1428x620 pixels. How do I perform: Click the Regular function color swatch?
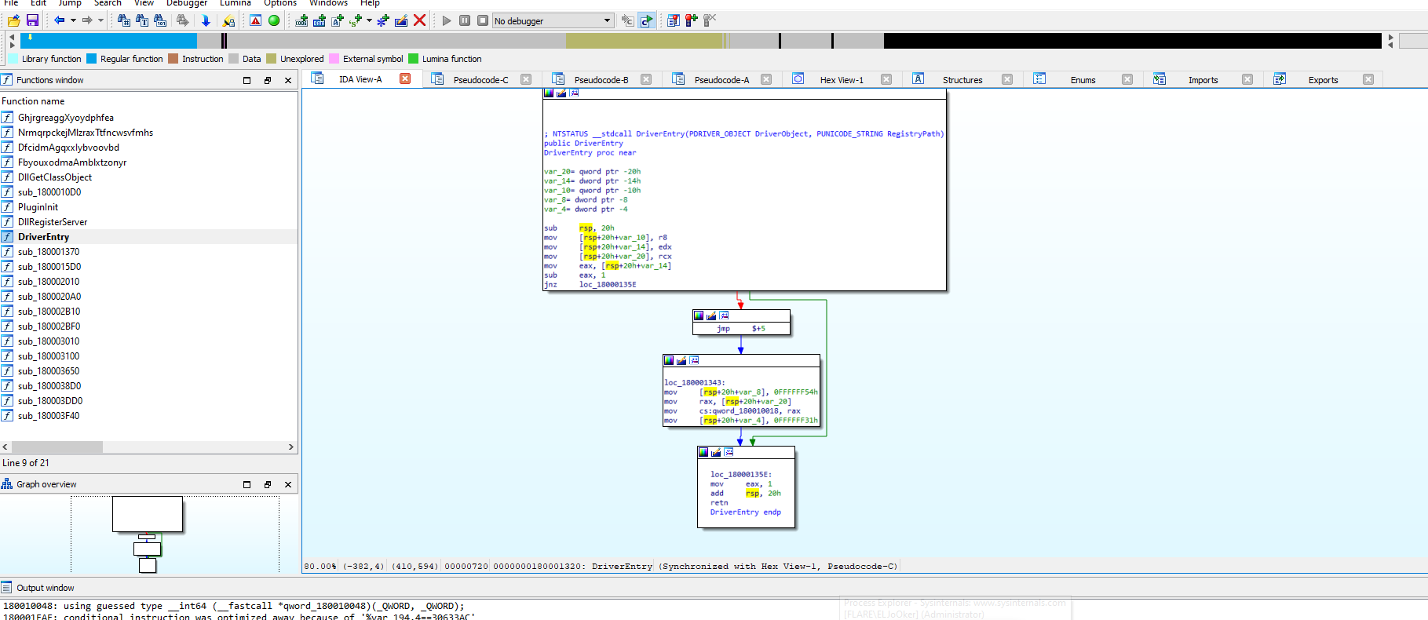tap(92, 59)
